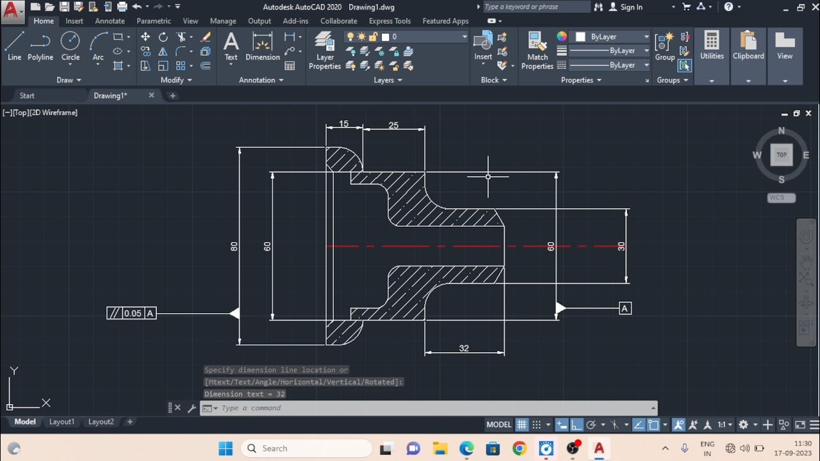Click the Mirror tool icon
This screenshot has height=461, width=820.
(x=163, y=51)
